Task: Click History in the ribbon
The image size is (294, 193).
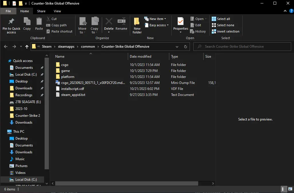Action: pyautogui.click(x=198, y=31)
